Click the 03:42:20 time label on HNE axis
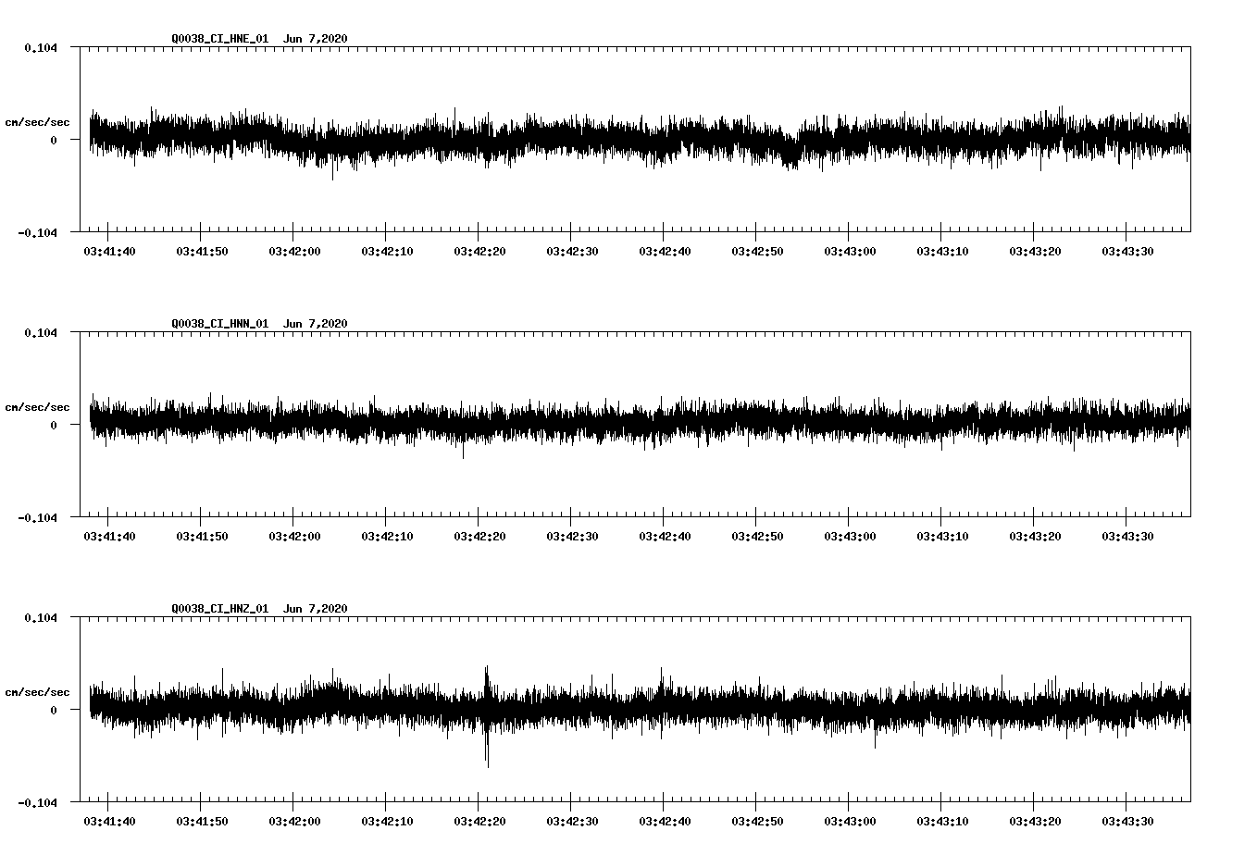The image size is (1257, 855). click(479, 251)
